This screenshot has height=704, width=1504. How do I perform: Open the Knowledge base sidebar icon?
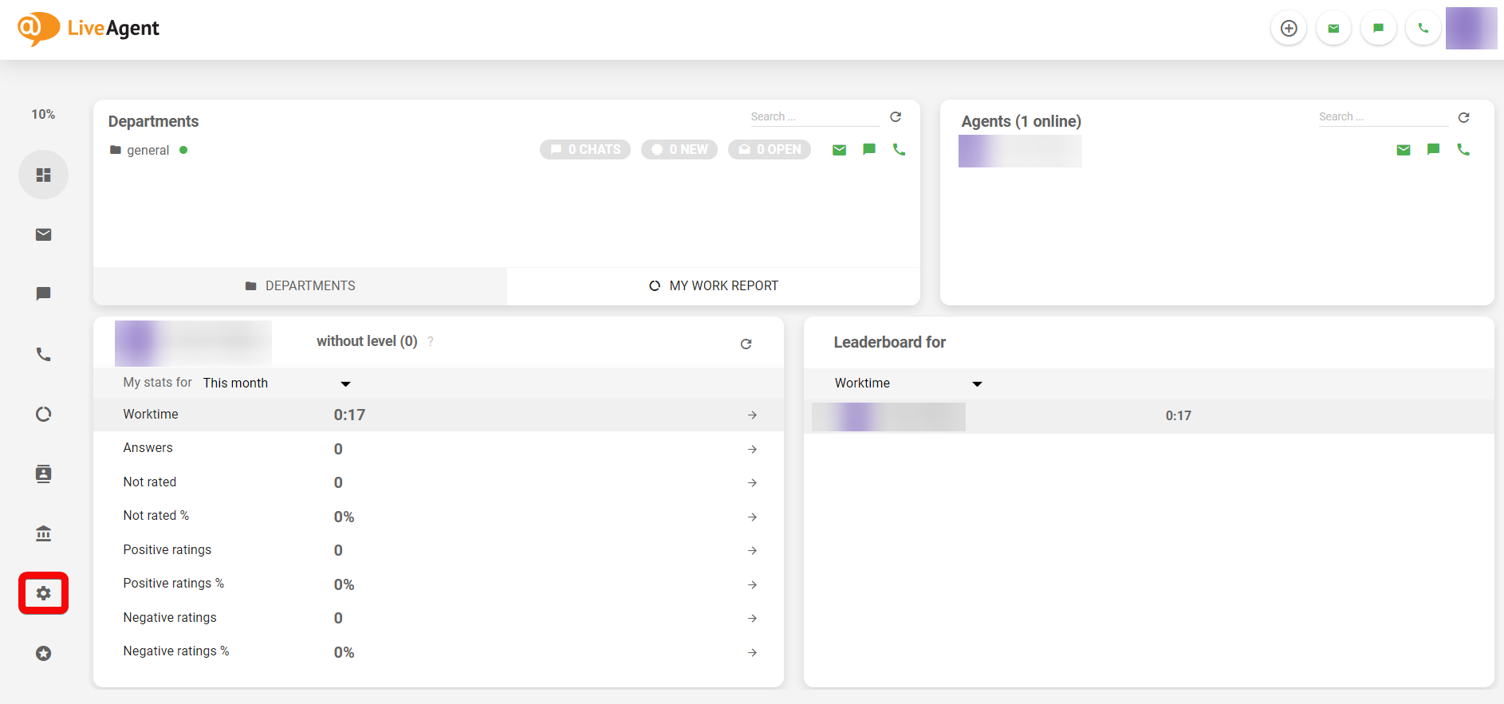pyautogui.click(x=43, y=533)
